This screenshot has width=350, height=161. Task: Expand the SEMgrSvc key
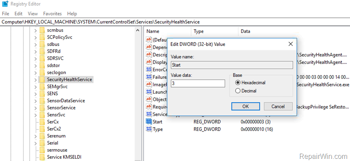[36, 86]
